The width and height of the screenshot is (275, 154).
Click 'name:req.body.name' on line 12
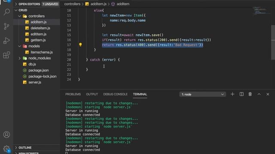[128, 20]
